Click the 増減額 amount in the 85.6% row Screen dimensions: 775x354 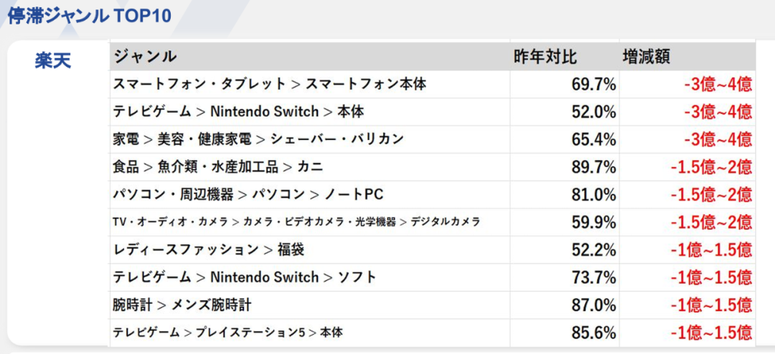click(x=711, y=332)
